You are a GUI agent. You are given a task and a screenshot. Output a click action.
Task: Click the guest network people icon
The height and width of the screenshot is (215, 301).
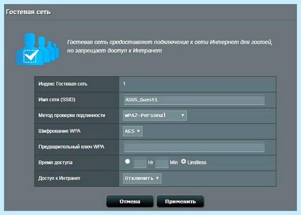click(38, 49)
